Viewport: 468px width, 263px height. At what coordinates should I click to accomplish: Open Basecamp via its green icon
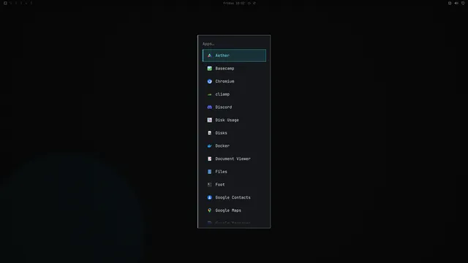[210, 69]
